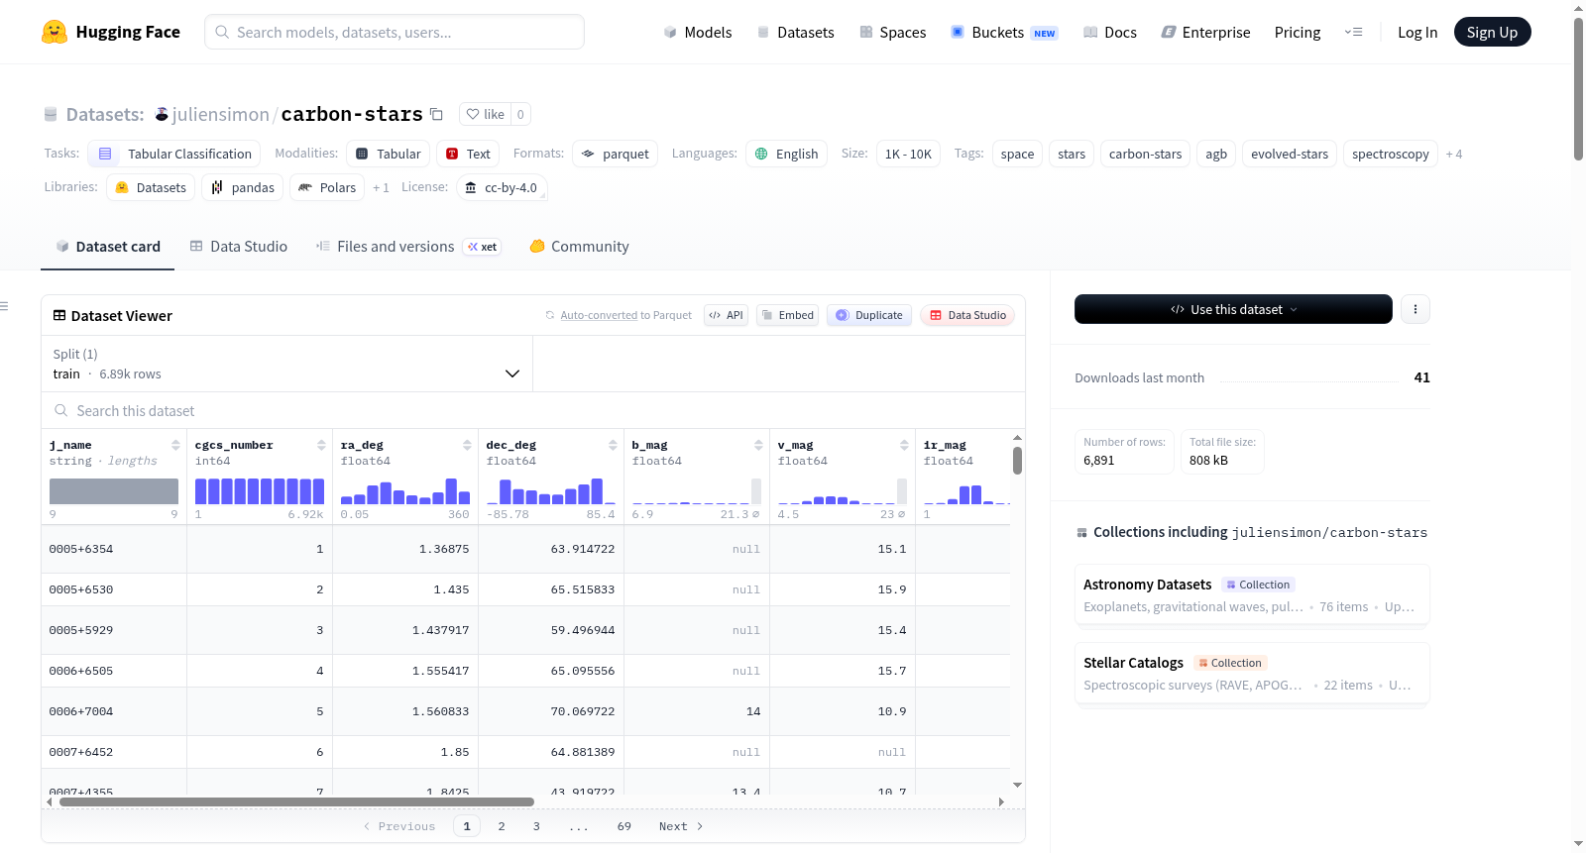Click the pandas library tag

tap(242, 187)
